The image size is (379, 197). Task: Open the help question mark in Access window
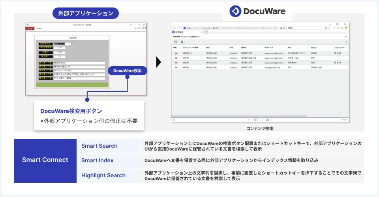point(131,24)
